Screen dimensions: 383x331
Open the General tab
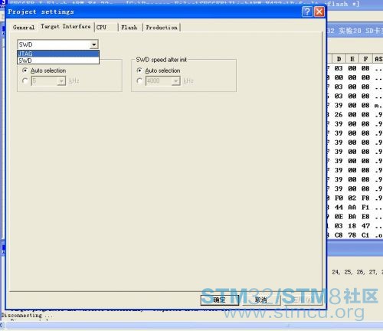24,28
